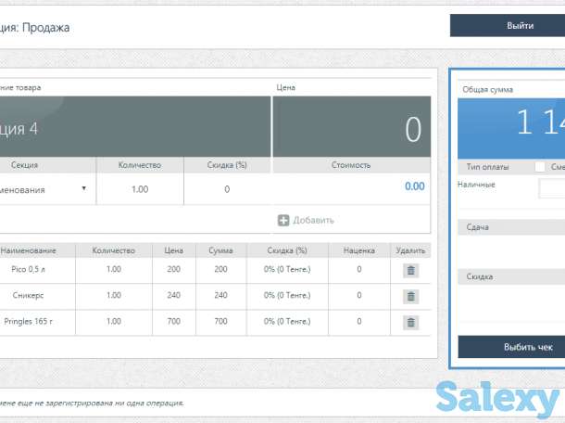
Task: Click the grey Цена display showing 0
Action: click(351, 127)
